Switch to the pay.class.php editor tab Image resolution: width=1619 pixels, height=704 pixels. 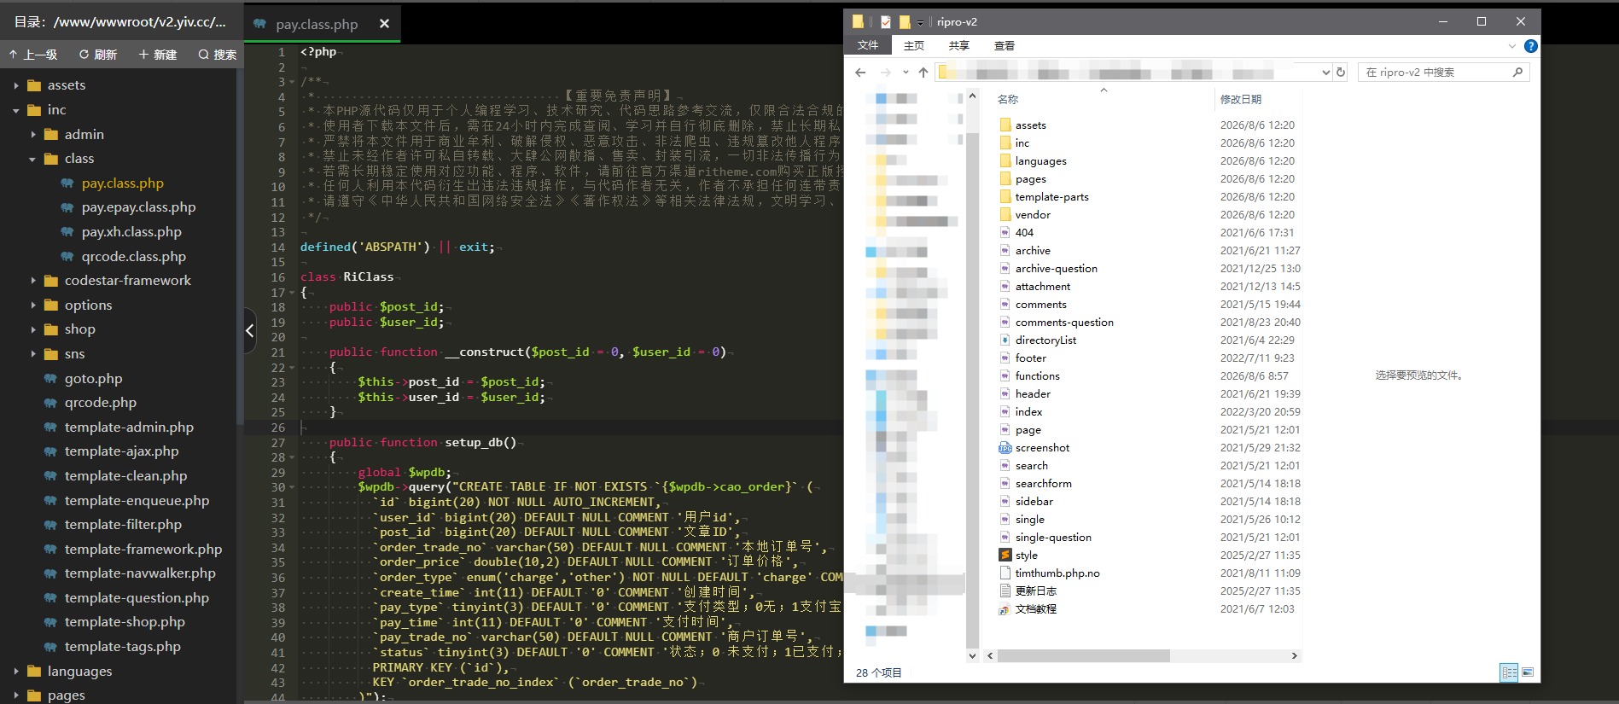[317, 24]
